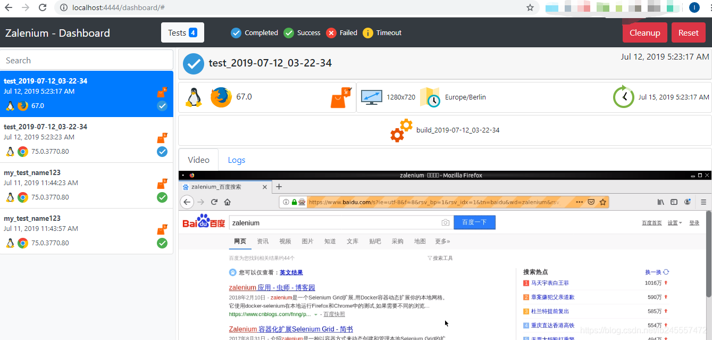This screenshot has width=712, height=340.
Task: Select the Firefox 67.0 test entry
Action: pos(87,94)
